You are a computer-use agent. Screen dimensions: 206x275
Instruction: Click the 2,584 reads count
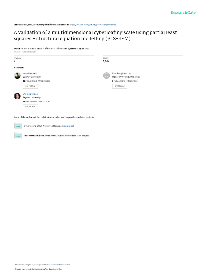[x=106, y=61]
